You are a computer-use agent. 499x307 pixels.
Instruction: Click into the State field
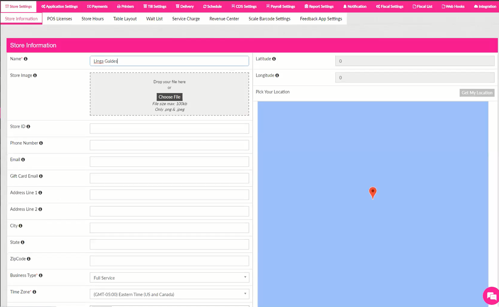[x=170, y=244]
